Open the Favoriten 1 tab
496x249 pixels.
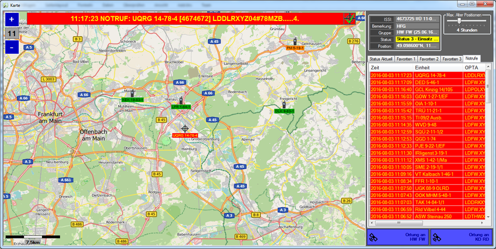(x=406, y=59)
